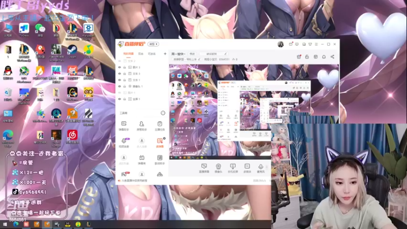Screen dimensions: 407x229
Task: Click the small button beside 周一愉快 title
Action: [x=192, y=54]
